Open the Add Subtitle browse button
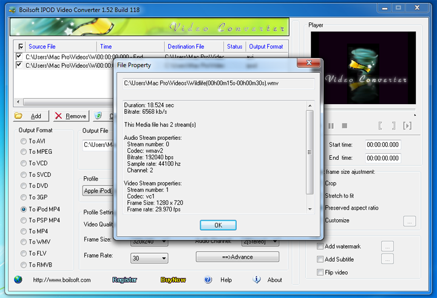Viewport: 437px width, 298px height. (387, 259)
